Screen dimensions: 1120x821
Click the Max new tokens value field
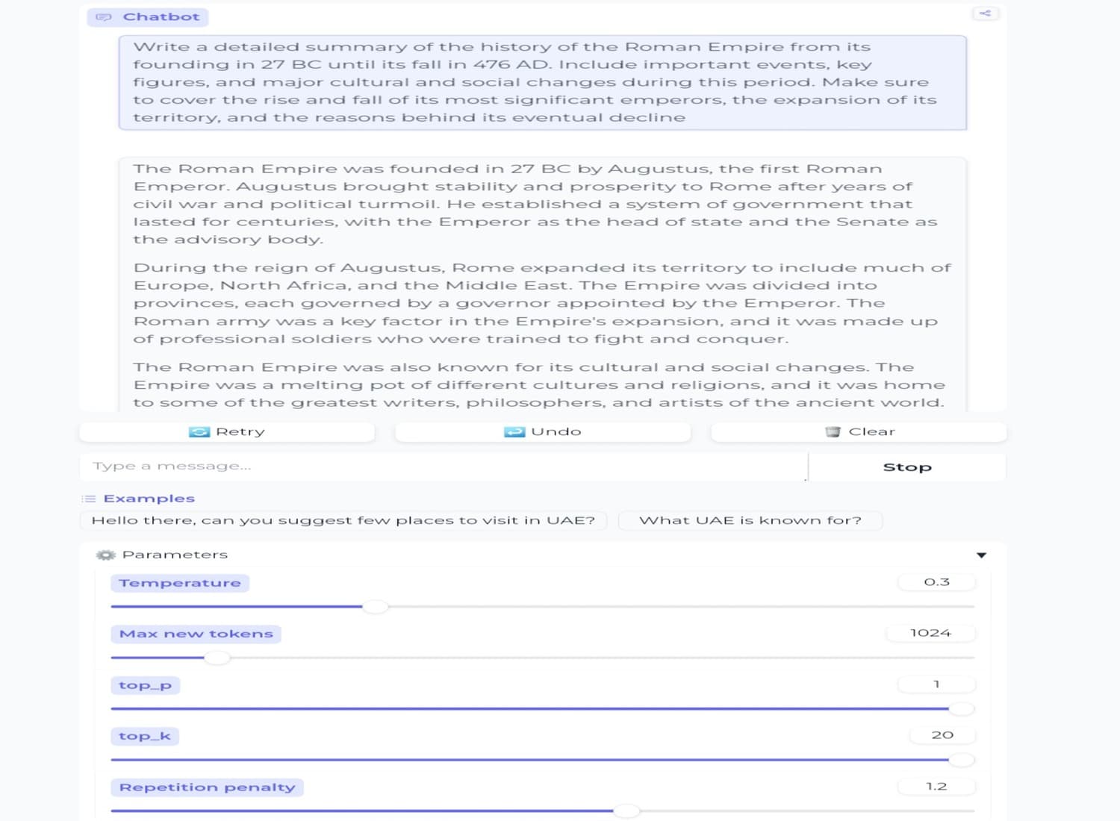(x=930, y=633)
